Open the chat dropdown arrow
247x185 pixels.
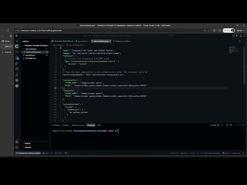pos(174,36)
